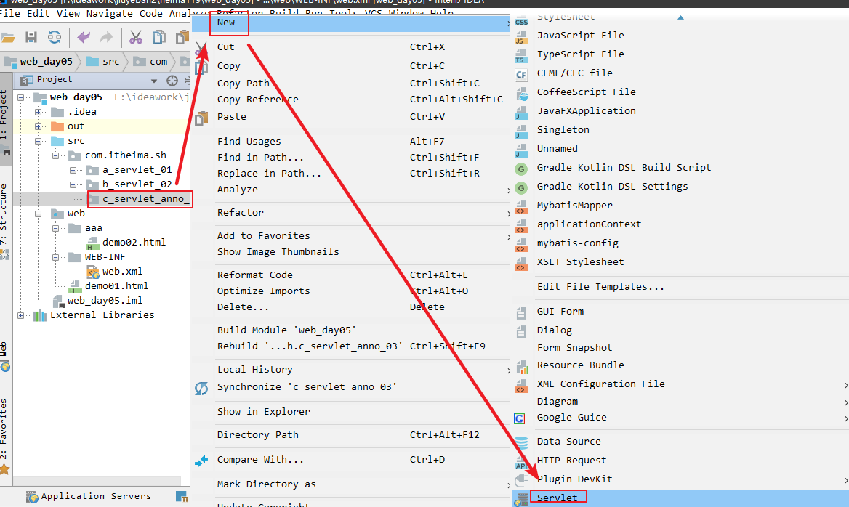Click the src breadcrumb in navigation bar
The height and width of the screenshot is (507, 849).
click(x=110, y=62)
